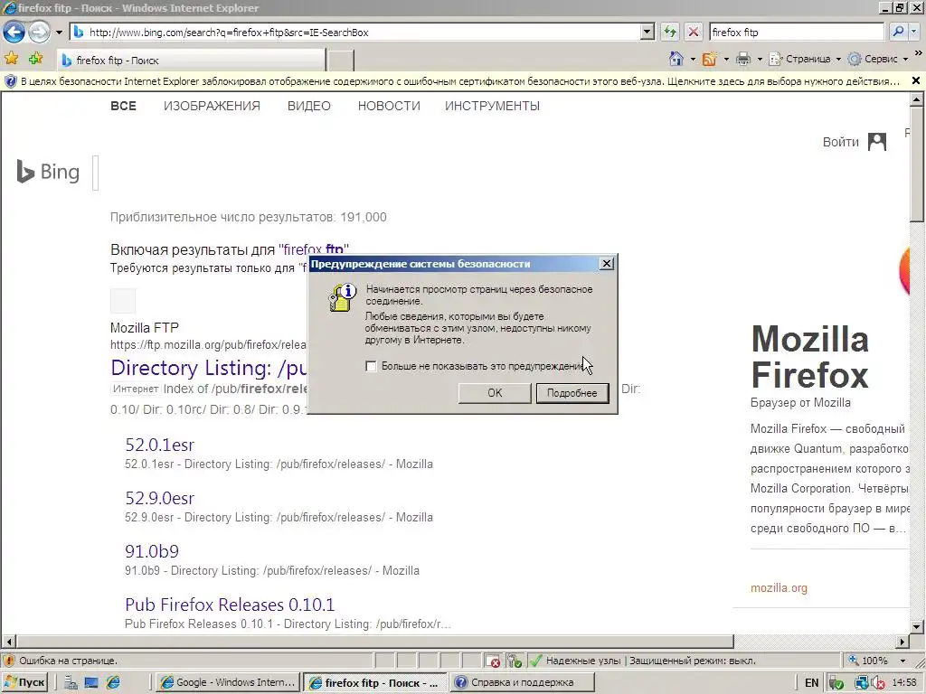Open ИНСТРУМЕНТЫ on the Bing page
This screenshot has height=694, width=926.
(x=493, y=107)
